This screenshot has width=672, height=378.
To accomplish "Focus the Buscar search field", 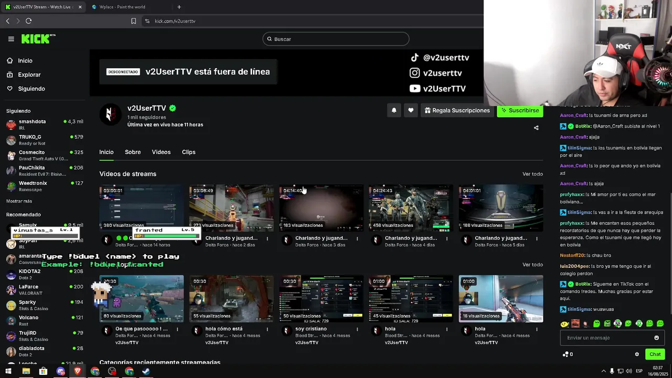I will click(336, 39).
